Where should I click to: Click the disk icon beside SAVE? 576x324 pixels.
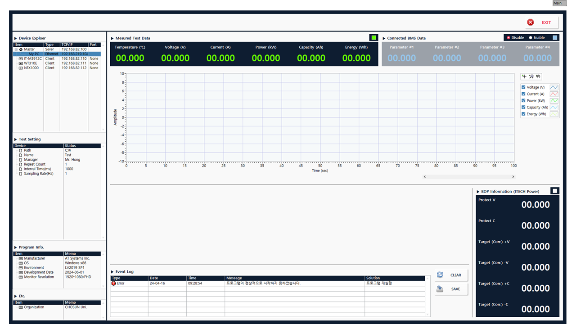click(x=440, y=289)
